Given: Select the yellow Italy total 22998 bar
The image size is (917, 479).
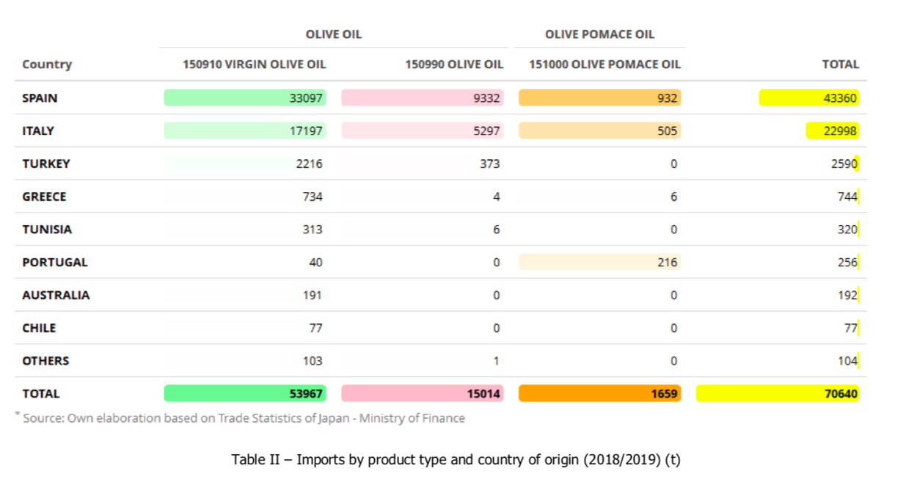Looking at the screenshot, I should (x=832, y=131).
